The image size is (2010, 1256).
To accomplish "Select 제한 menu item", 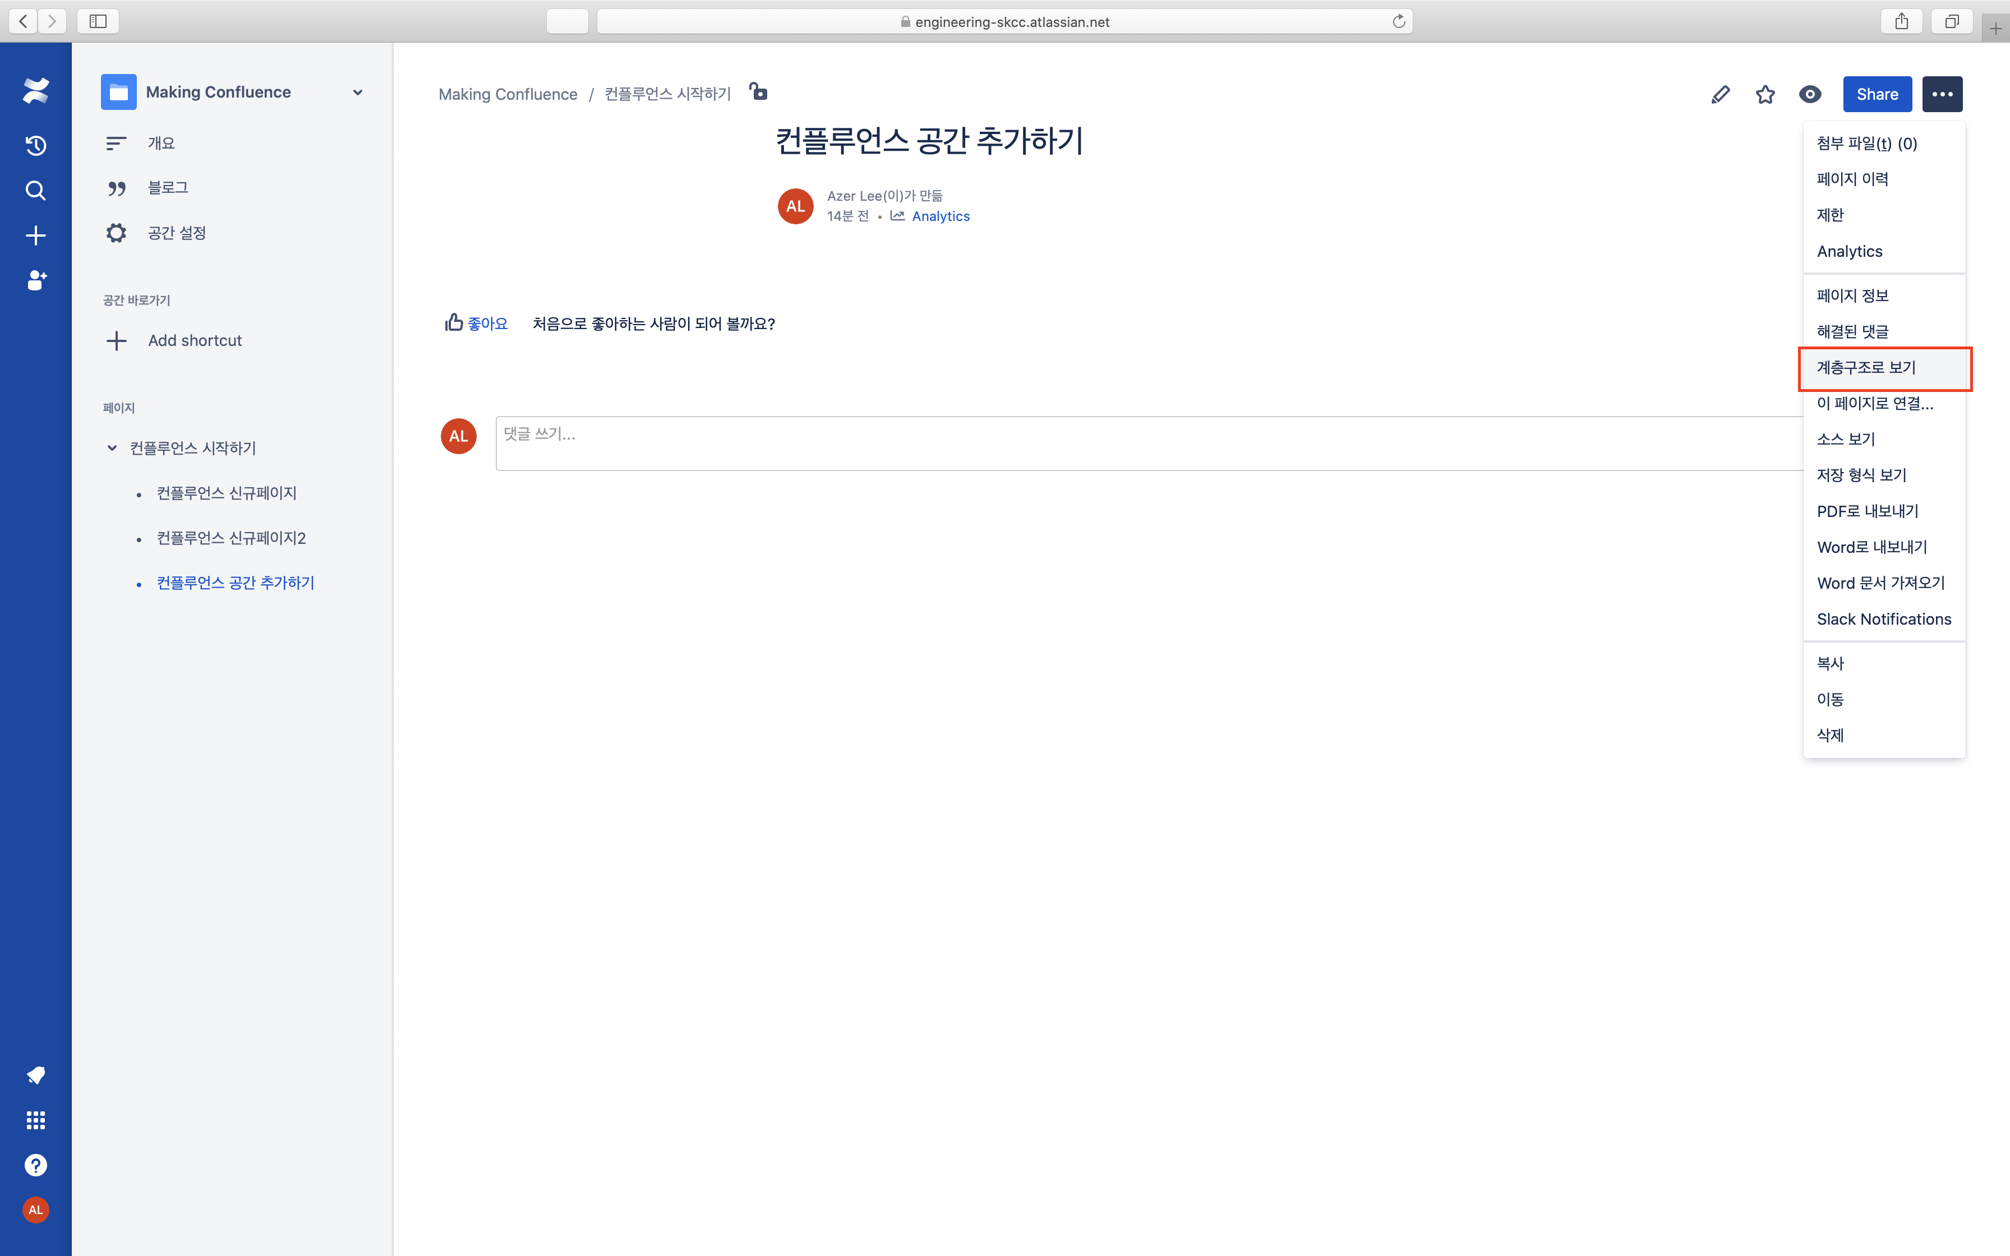I will (1884, 215).
